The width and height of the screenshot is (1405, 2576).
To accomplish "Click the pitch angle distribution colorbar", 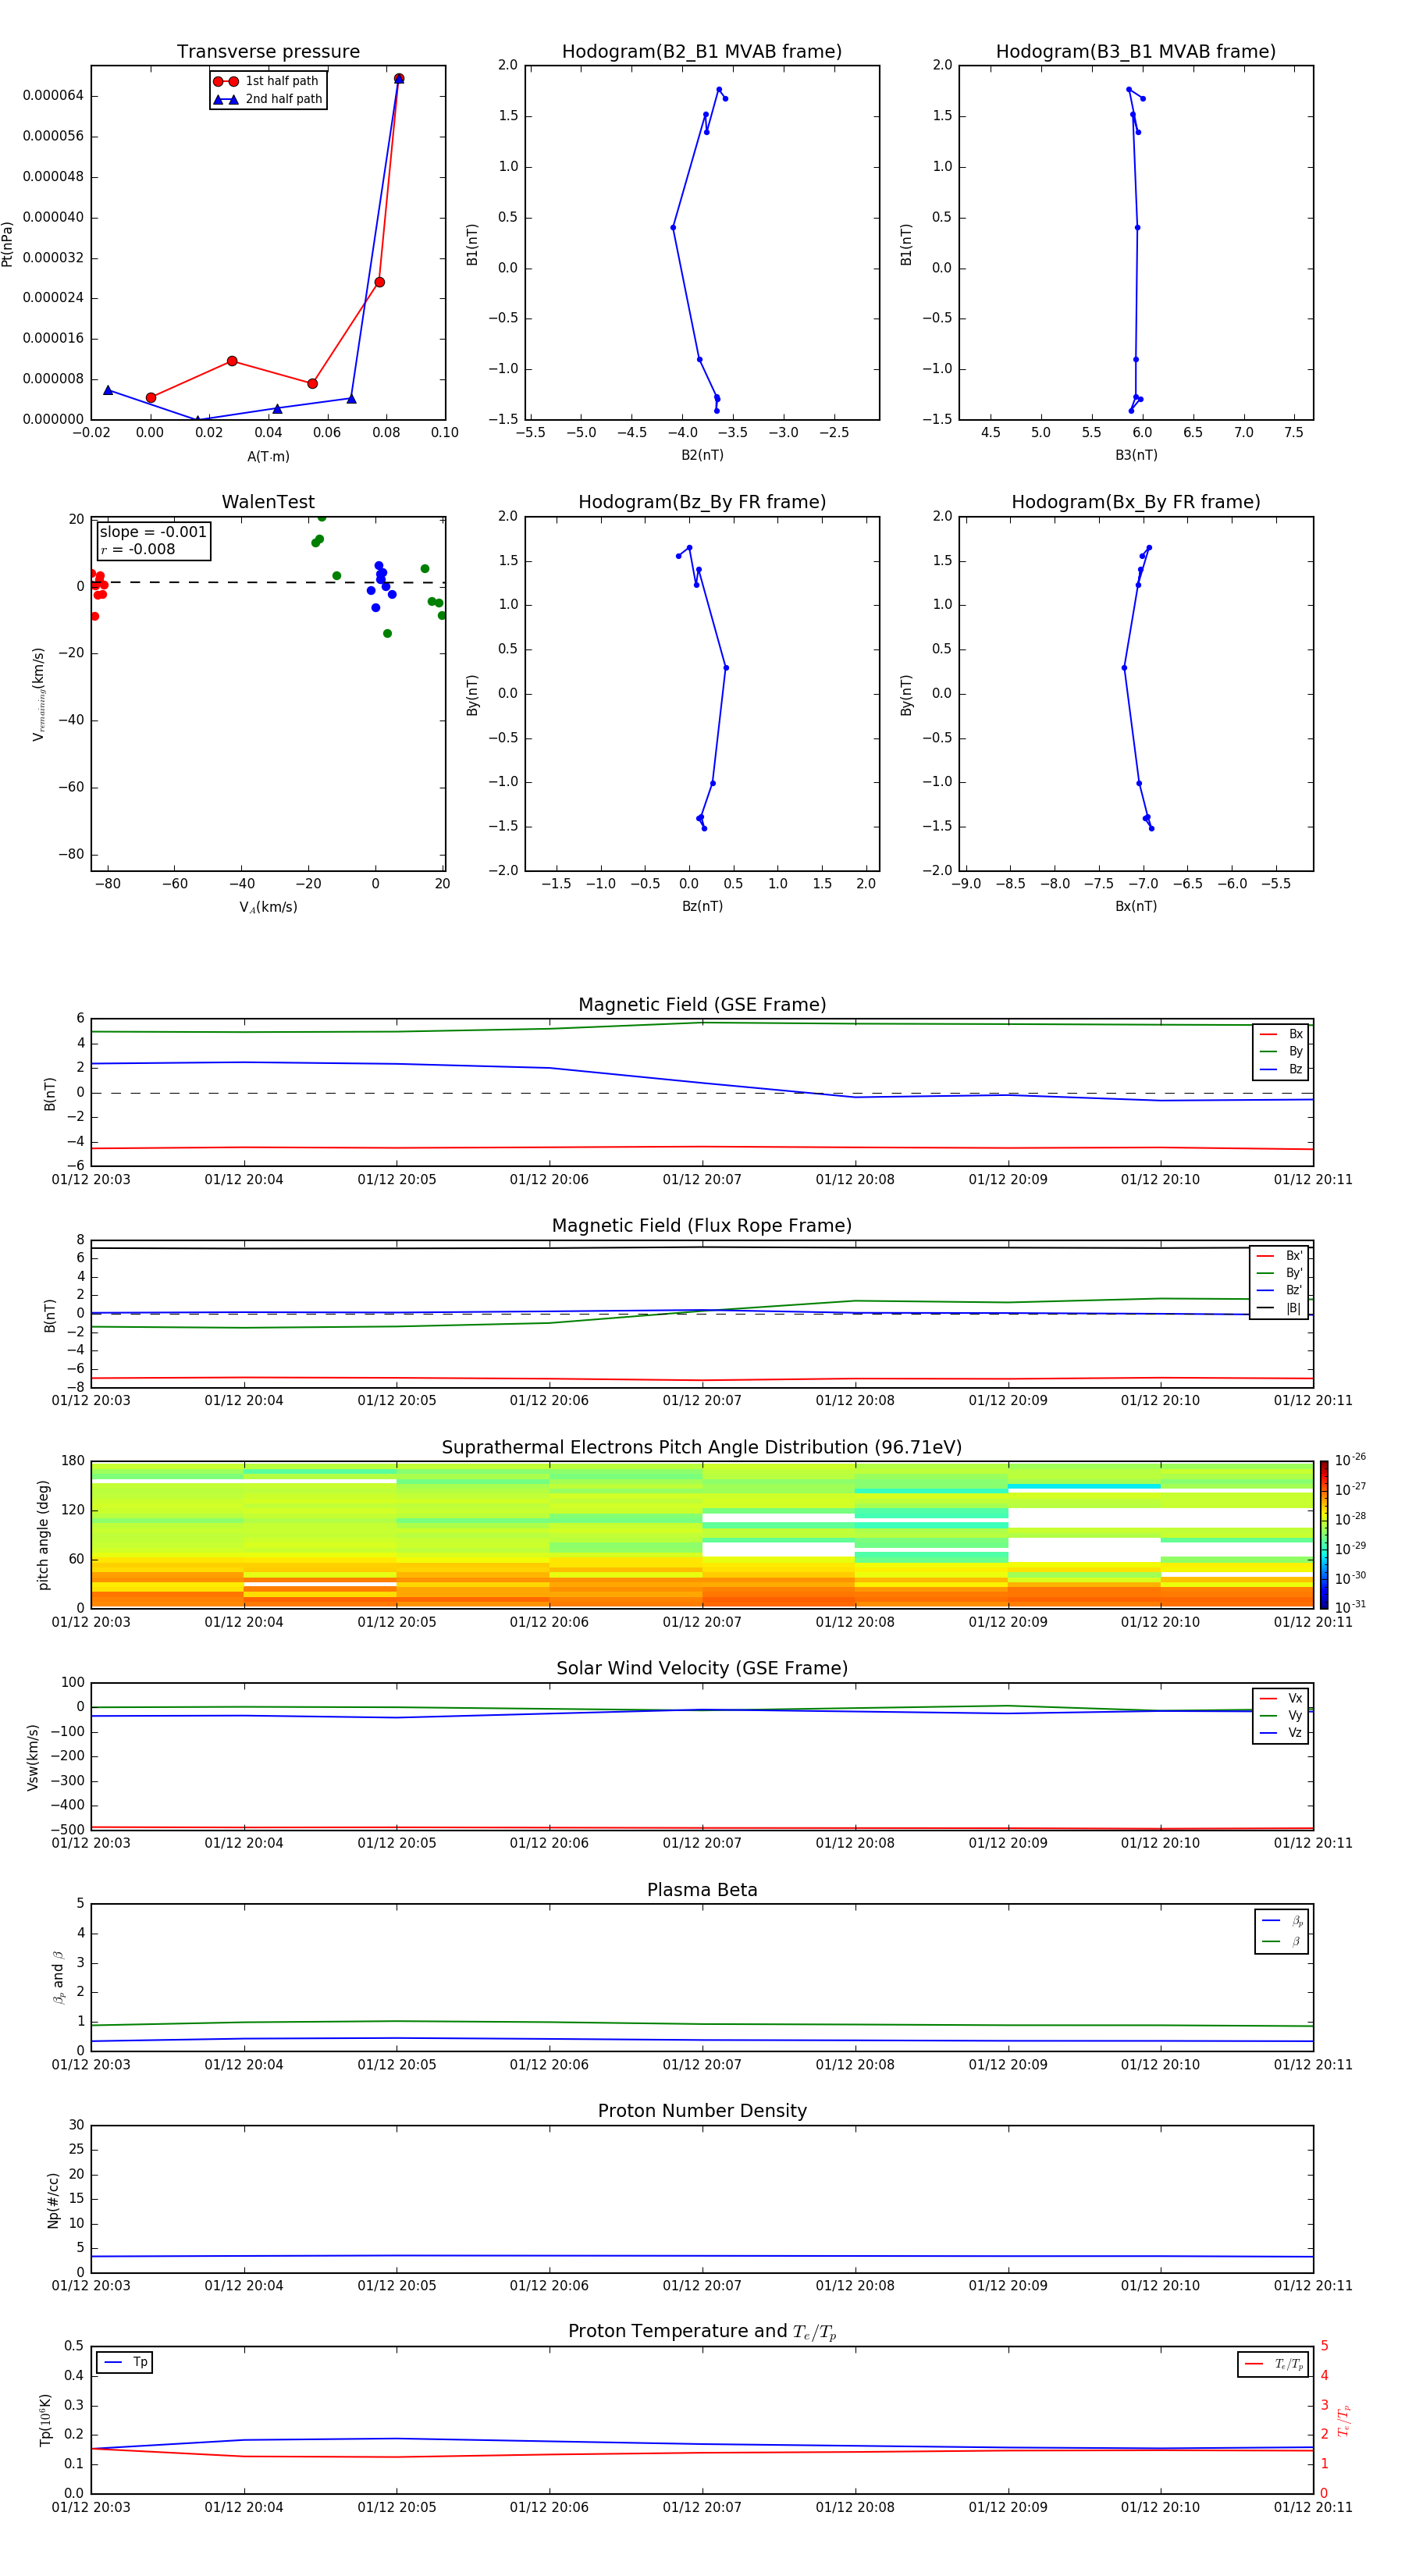I will pos(1324,1535).
